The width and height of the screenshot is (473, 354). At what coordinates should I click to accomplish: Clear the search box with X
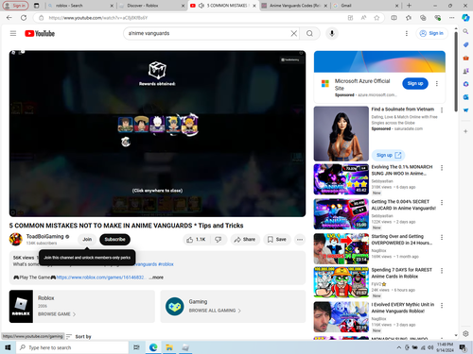293,33
